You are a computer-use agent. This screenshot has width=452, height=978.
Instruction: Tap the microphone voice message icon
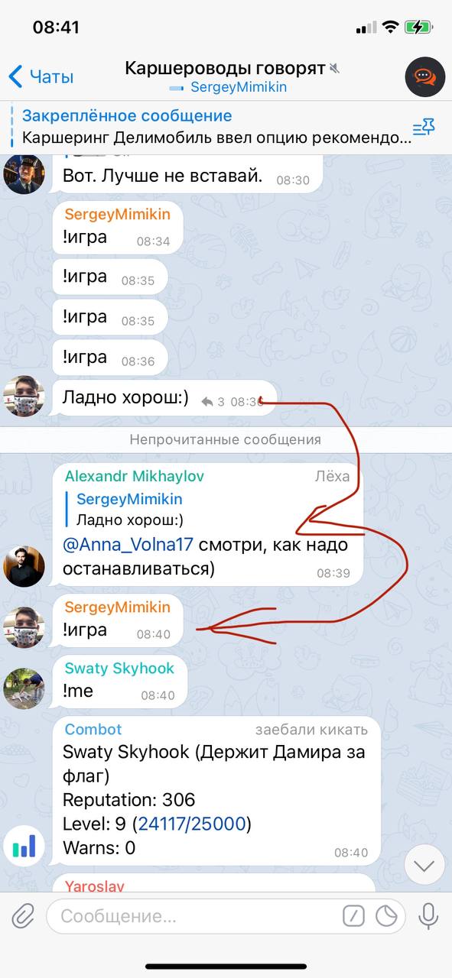428,915
